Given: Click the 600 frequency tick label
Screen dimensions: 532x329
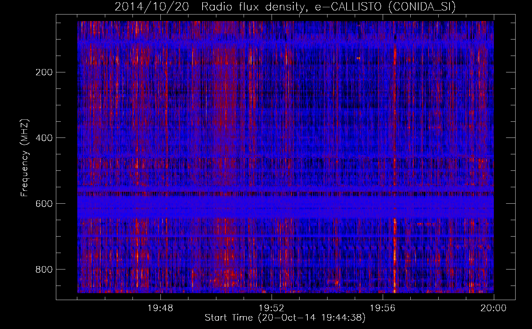Looking at the screenshot, I should click(44, 204).
